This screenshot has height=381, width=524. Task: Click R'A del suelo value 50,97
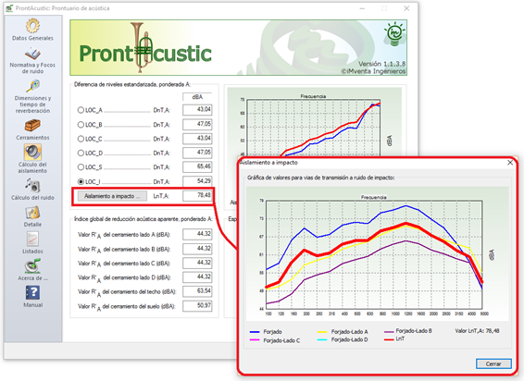click(197, 305)
